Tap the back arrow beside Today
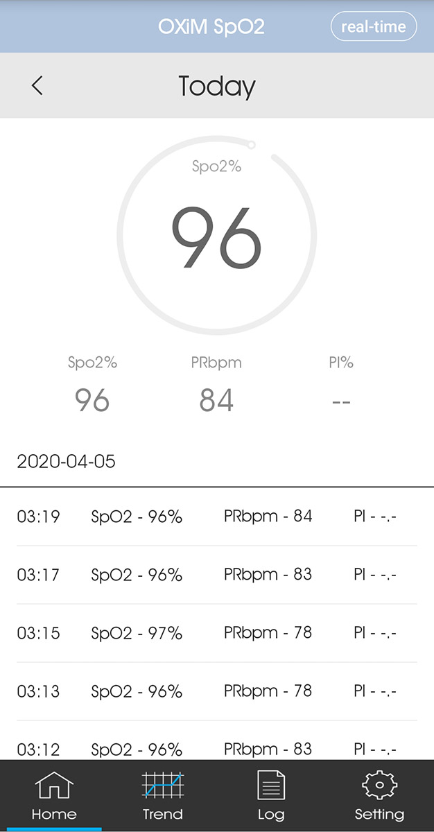 pos(37,85)
